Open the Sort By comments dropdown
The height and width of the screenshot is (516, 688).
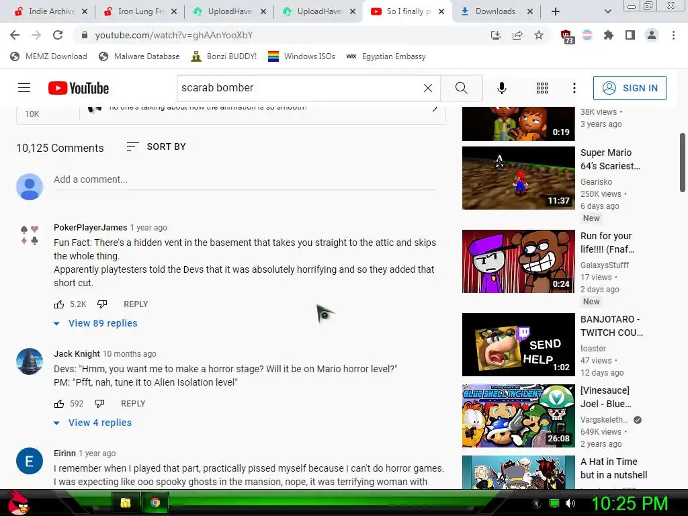pyautogui.click(x=156, y=146)
